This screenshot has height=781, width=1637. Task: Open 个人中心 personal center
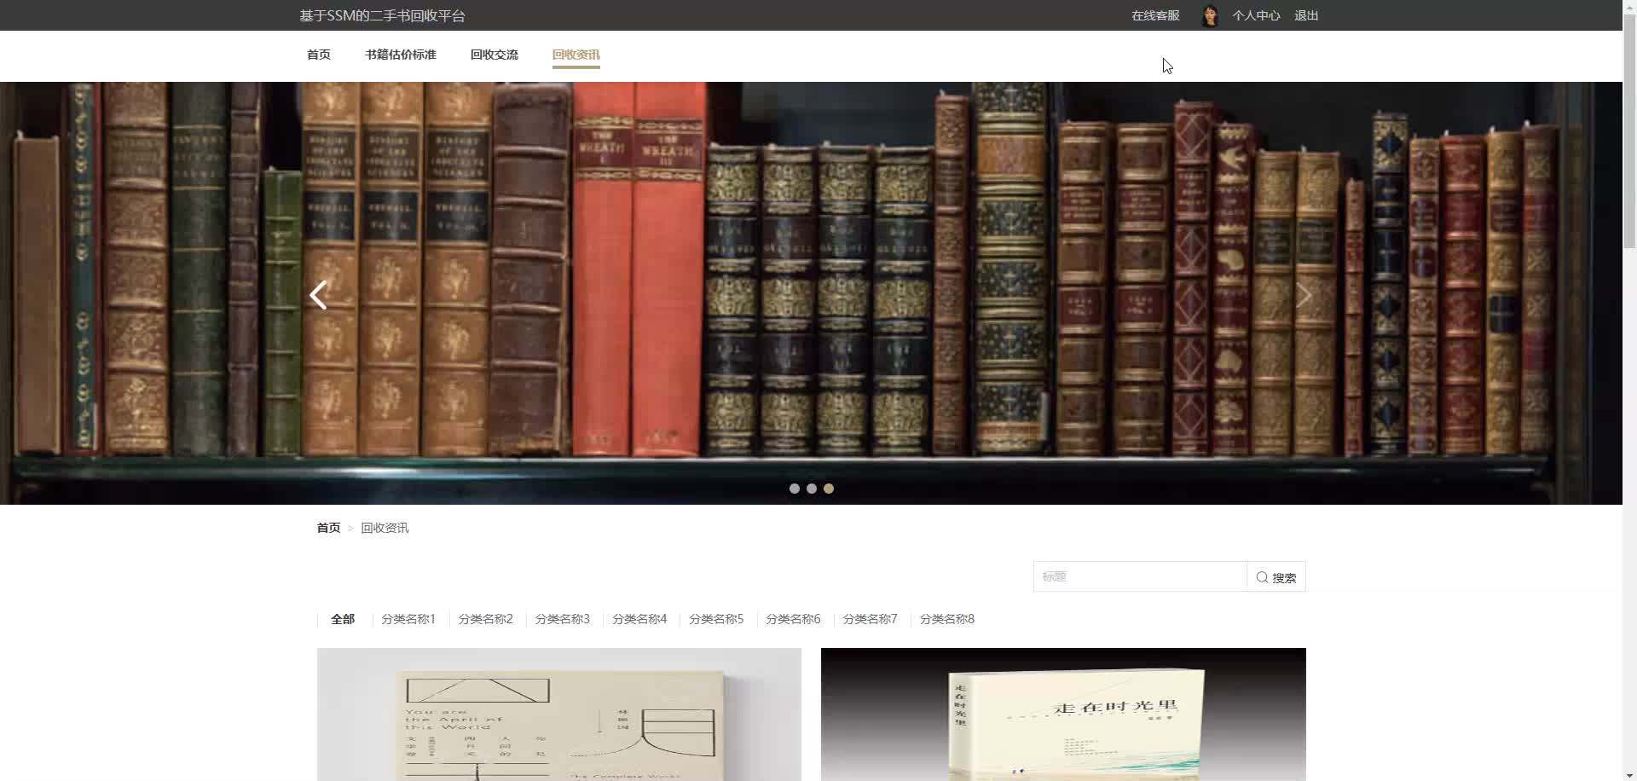(x=1256, y=15)
